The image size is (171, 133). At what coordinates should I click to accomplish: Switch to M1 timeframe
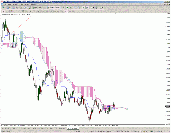click(x=44, y=11)
